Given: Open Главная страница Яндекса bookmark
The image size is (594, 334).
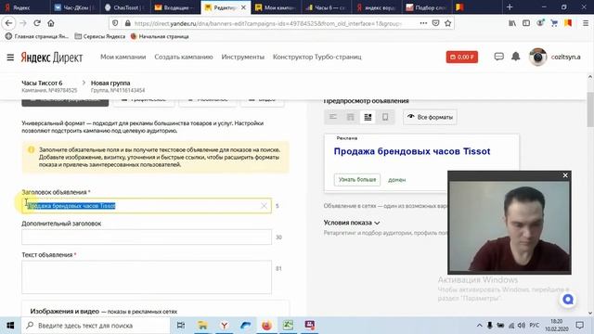Looking at the screenshot, I should tap(37, 36).
